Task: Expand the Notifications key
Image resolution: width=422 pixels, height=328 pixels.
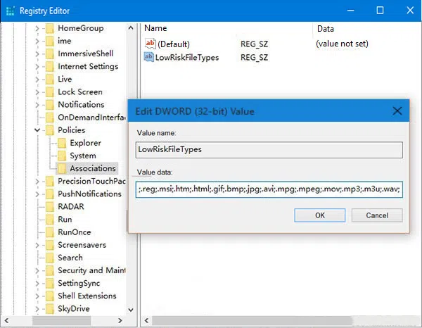Action: (37, 105)
